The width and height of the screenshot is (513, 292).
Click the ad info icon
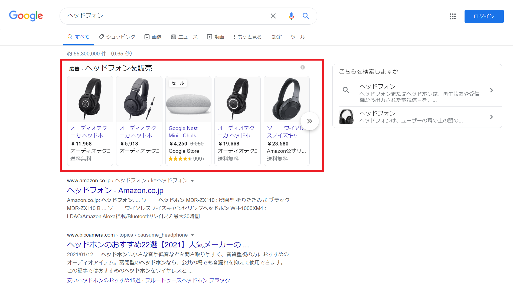pyautogui.click(x=303, y=67)
